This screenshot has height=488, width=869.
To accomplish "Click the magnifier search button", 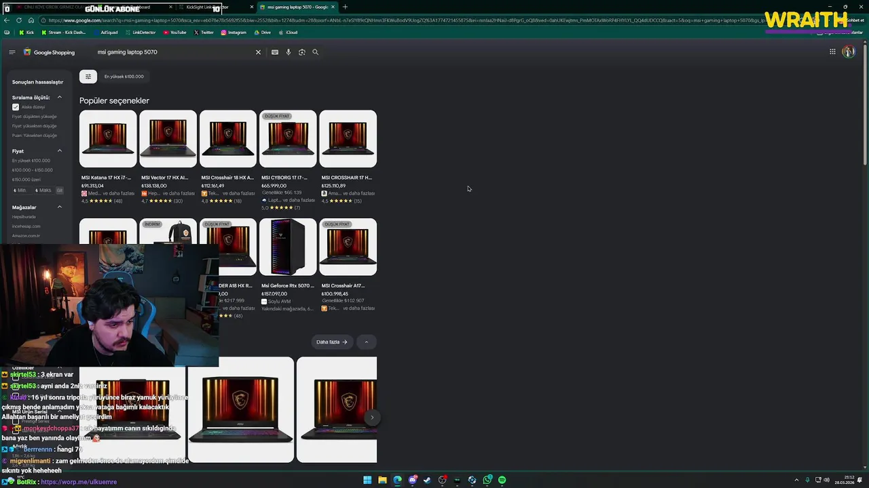I will click(315, 52).
